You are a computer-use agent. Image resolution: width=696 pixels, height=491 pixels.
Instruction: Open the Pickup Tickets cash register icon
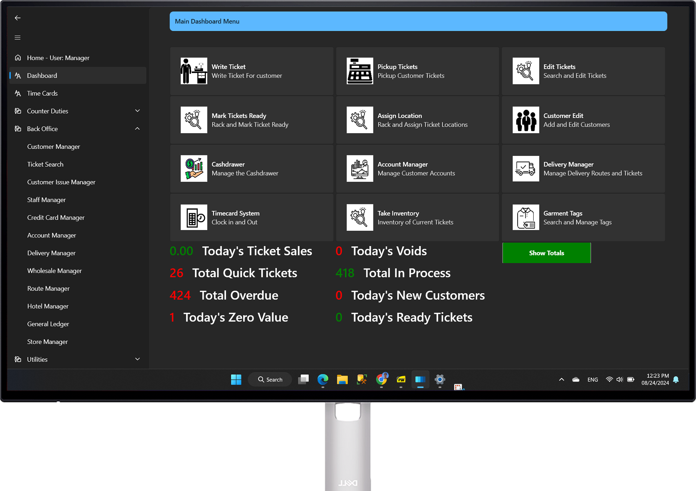click(360, 71)
